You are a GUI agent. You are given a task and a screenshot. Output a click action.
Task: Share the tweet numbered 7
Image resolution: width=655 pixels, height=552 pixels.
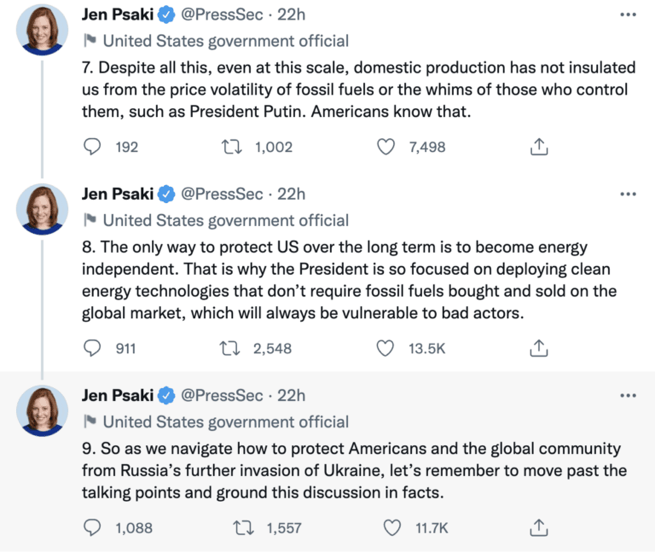click(x=538, y=147)
